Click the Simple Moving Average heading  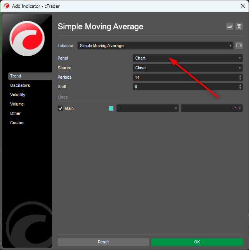pos(101,26)
